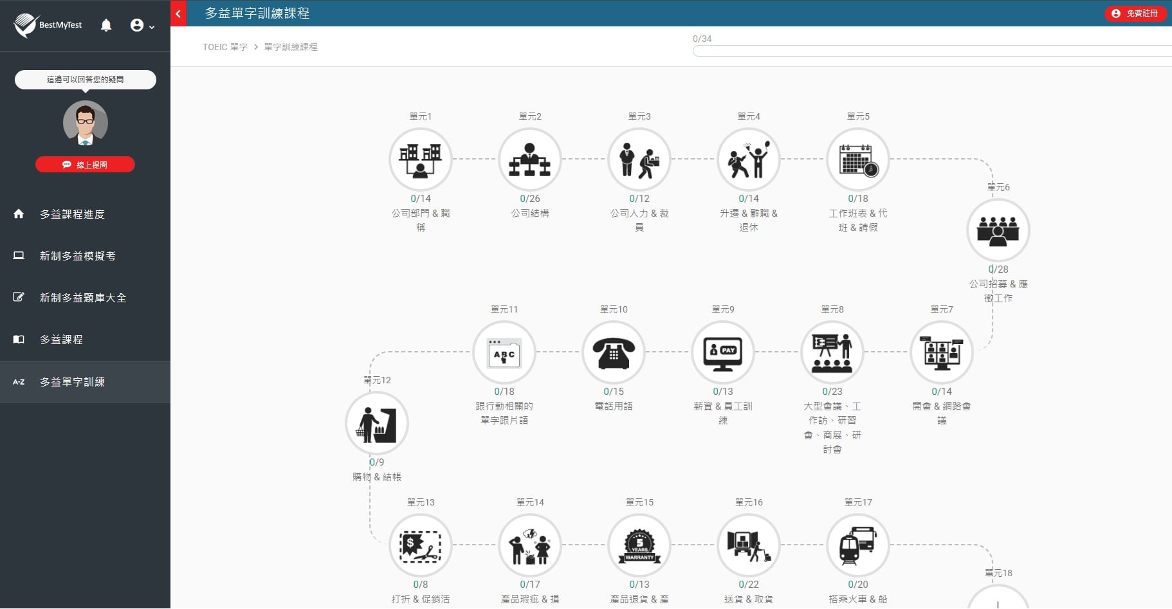The height and width of the screenshot is (609, 1172).
Task: Click 單字訓練課程 breadcrumb
Action: point(291,47)
